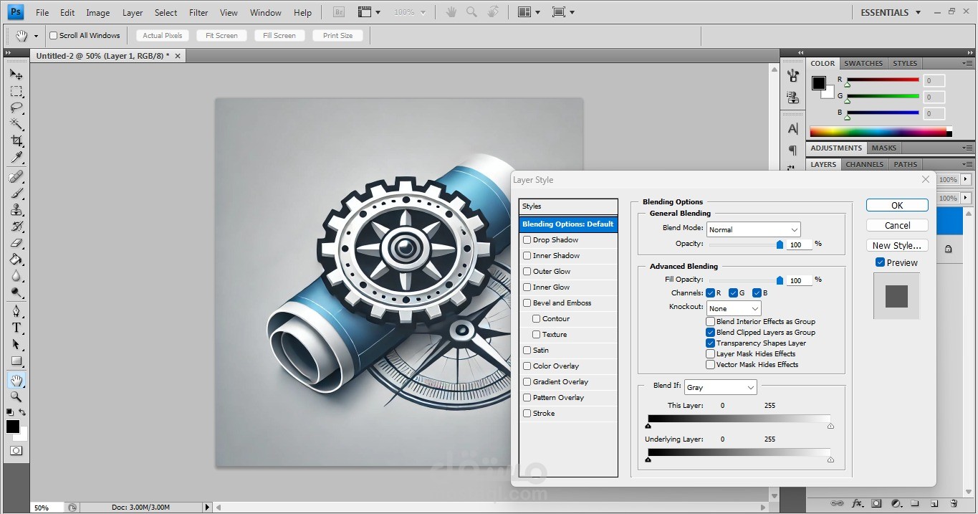This screenshot has height=514, width=978.
Task: Click the Fill Opacity slider handle
Action: [x=780, y=280]
